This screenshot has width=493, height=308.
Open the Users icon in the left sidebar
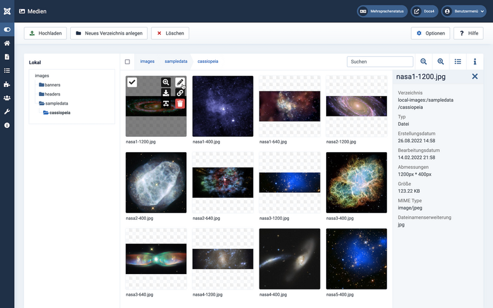pyautogui.click(x=7, y=98)
